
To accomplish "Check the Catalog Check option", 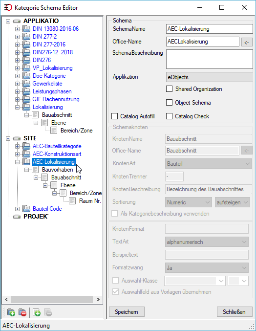I will [x=170, y=116].
